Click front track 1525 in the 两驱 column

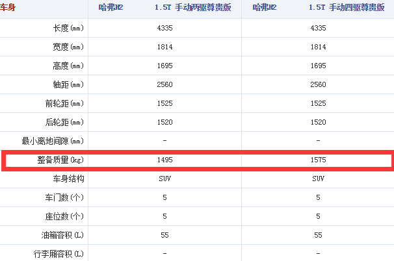tap(165, 103)
